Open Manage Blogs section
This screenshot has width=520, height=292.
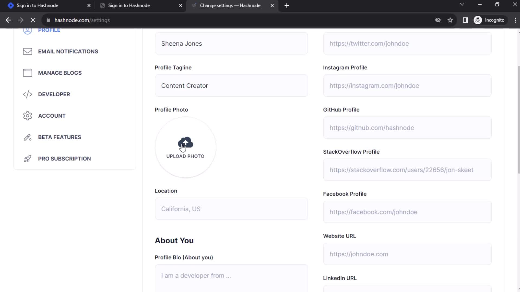(60, 73)
